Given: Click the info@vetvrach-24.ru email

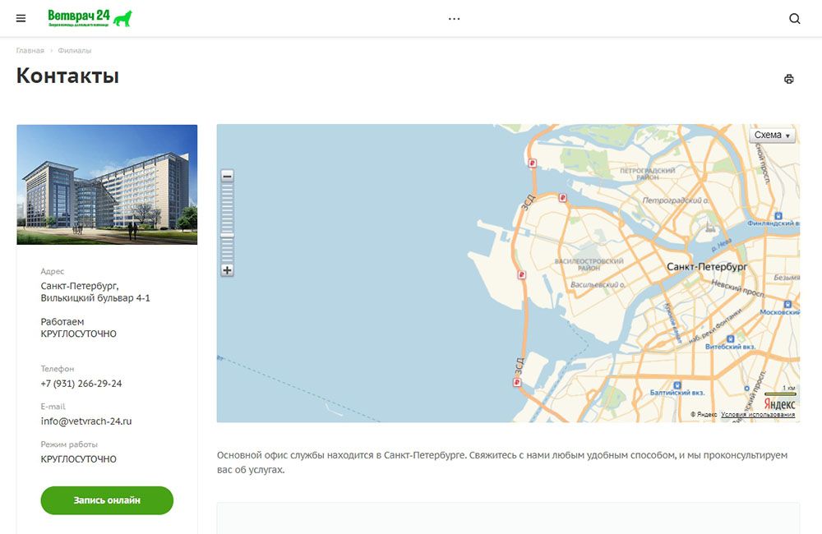Looking at the screenshot, I should pyautogui.click(x=86, y=421).
